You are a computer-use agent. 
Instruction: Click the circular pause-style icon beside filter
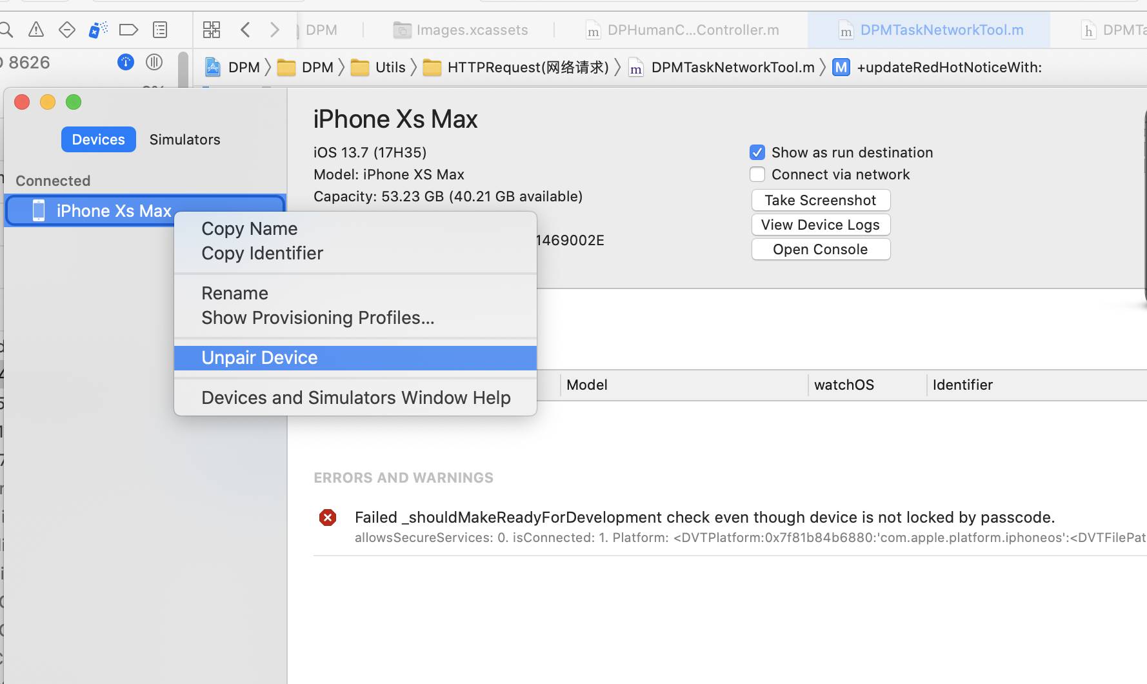coord(154,62)
